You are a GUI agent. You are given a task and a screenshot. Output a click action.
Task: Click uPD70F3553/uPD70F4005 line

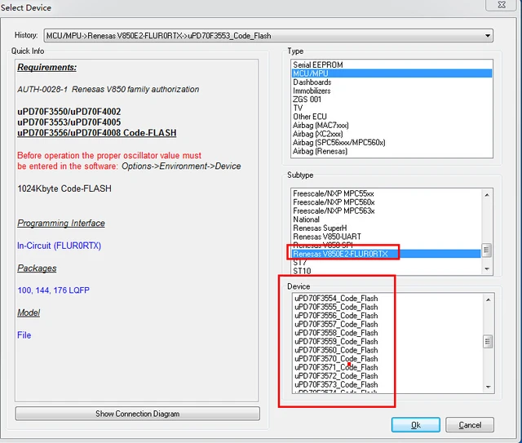point(69,122)
